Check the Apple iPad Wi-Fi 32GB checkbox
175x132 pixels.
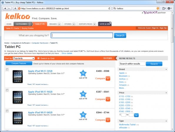click(x=7, y=69)
